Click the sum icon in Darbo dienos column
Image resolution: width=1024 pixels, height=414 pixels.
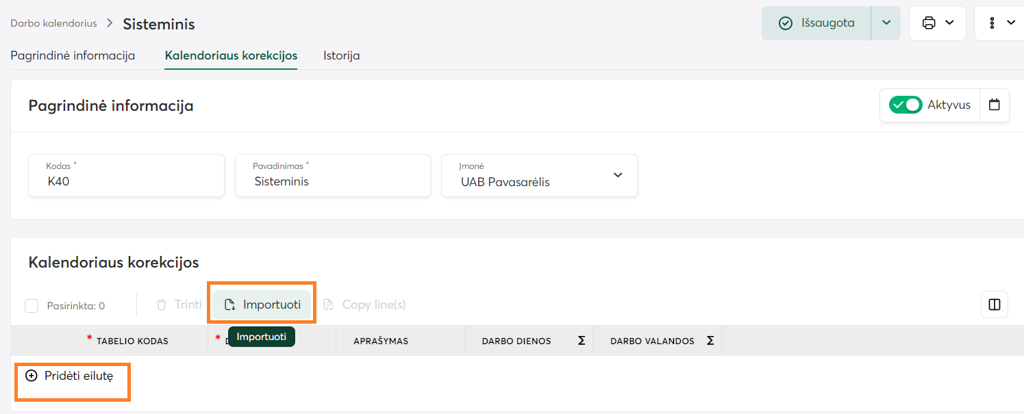point(582,341)
